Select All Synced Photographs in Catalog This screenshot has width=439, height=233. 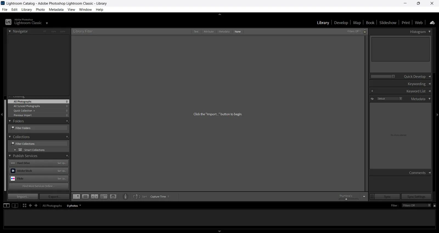point(39,106)
